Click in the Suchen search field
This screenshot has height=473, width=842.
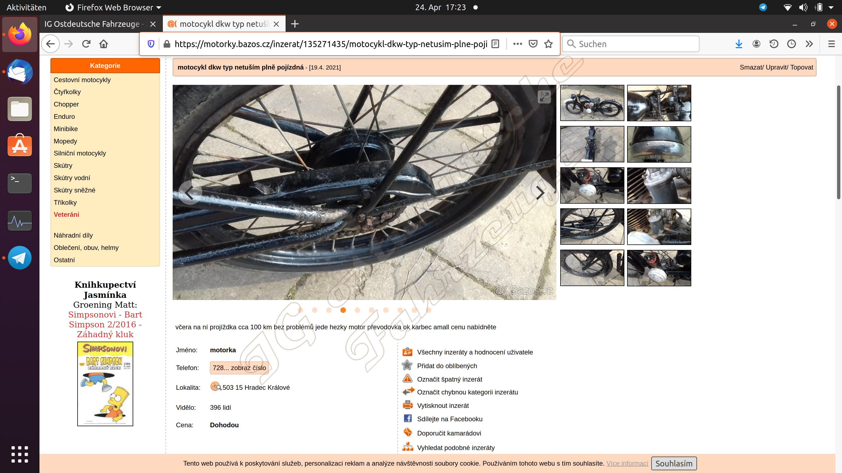(x=630, y=44)
